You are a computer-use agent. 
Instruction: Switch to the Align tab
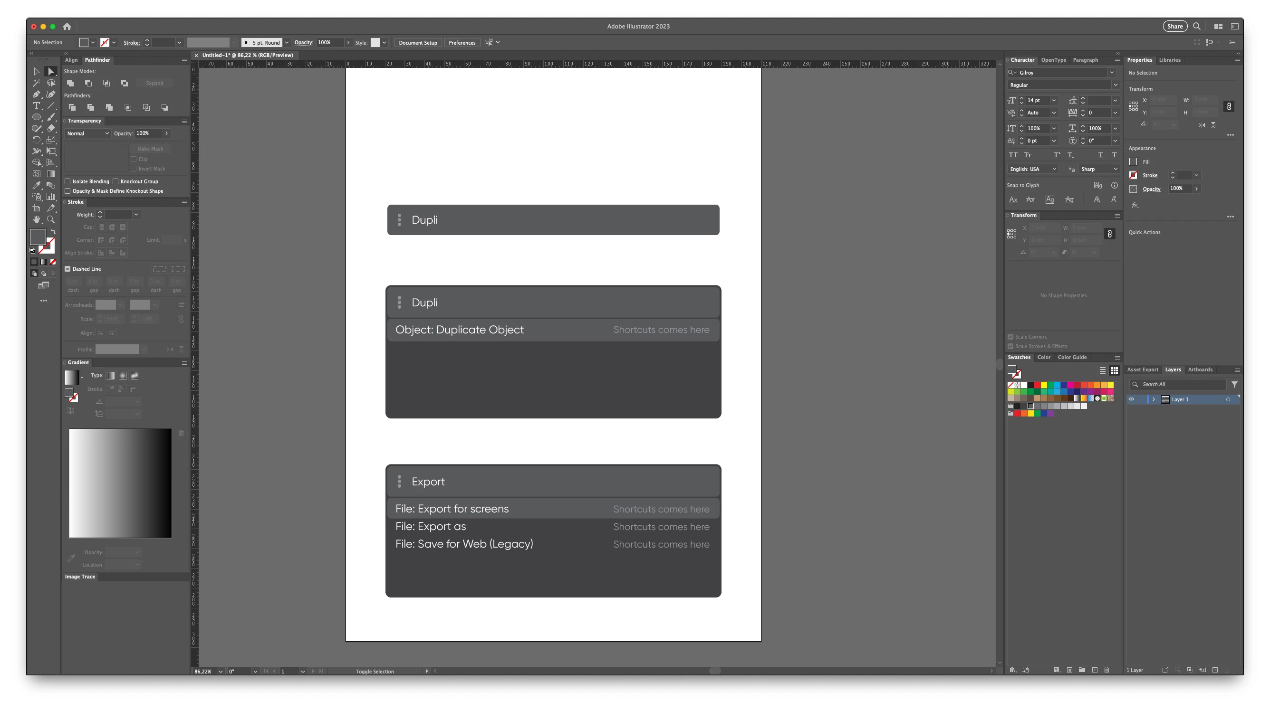tap(71, 60)
